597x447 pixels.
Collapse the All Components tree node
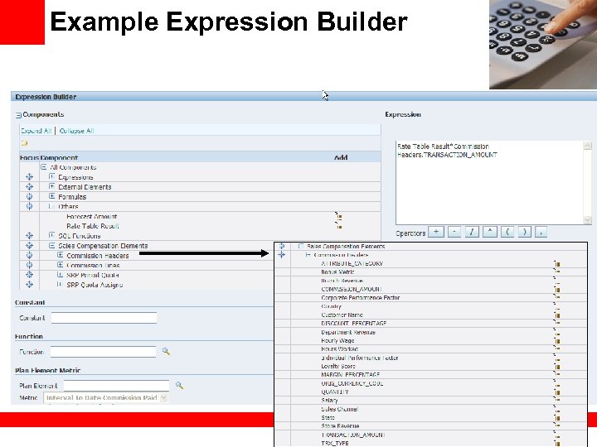[44, 167]
